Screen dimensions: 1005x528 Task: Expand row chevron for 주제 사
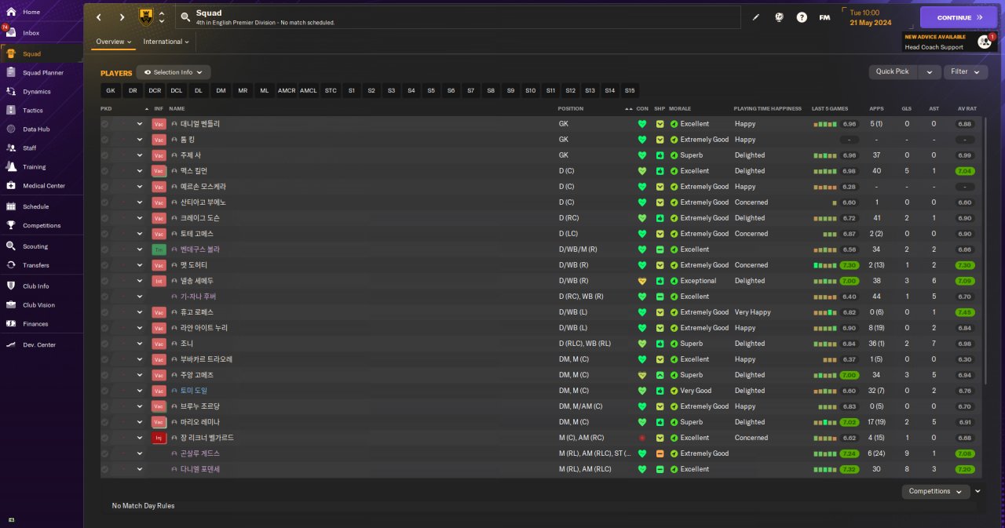tap(140, 155)
